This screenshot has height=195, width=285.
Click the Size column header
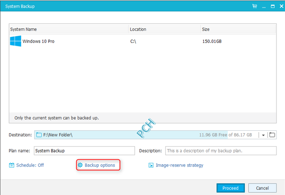coord(238,29)
